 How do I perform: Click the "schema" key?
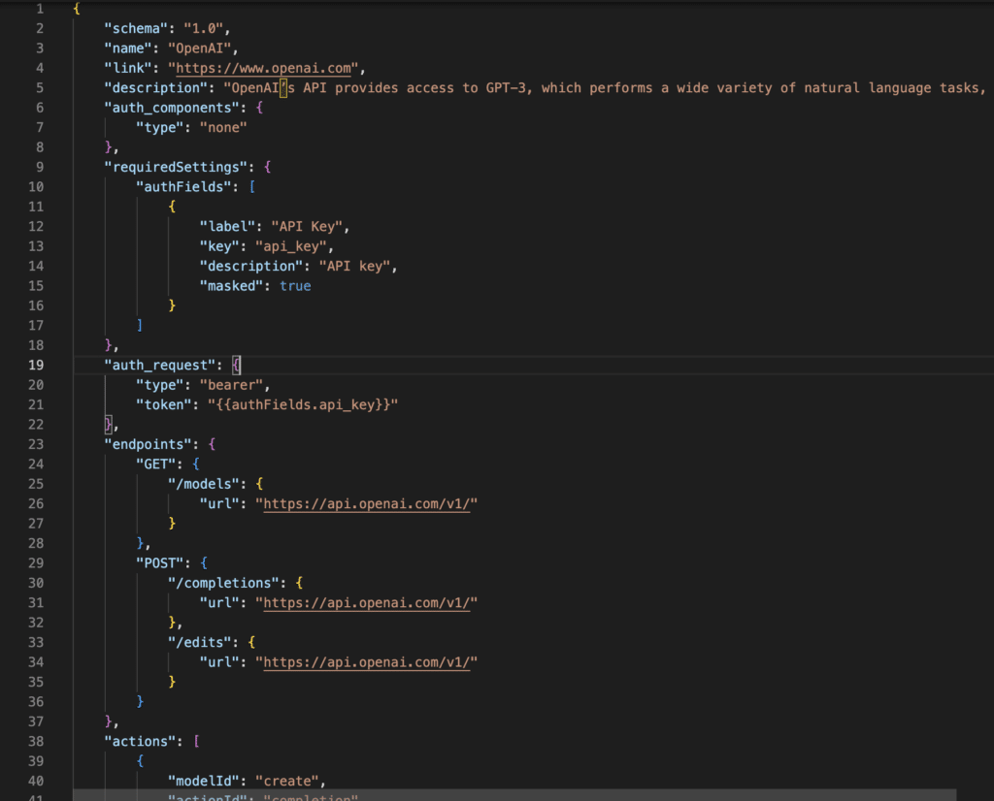pyautogui.click(x=136, y=28)
